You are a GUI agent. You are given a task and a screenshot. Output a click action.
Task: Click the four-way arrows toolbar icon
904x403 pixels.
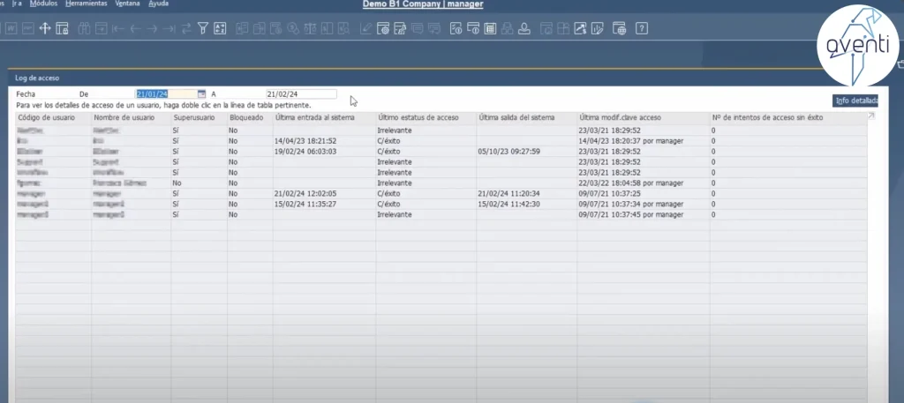(45, 28)
